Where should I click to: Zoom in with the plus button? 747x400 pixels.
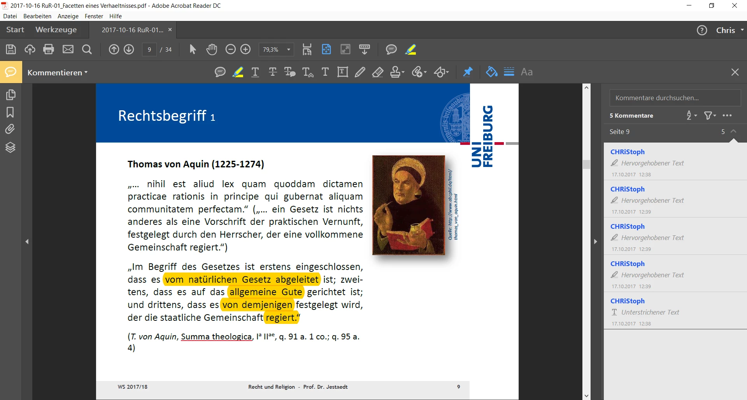(245, 49)
